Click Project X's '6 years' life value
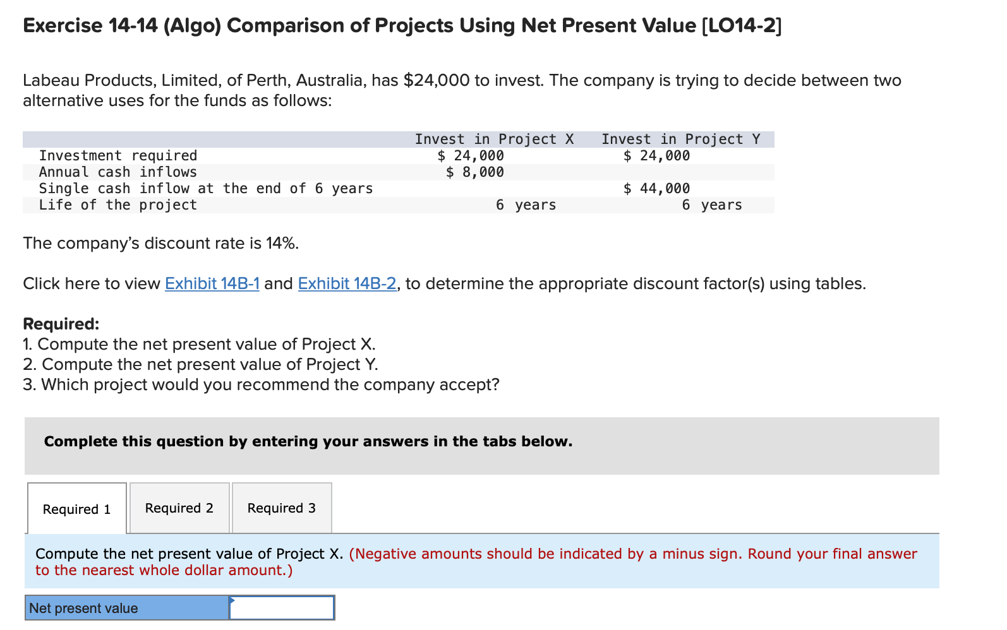 point(526,205)
